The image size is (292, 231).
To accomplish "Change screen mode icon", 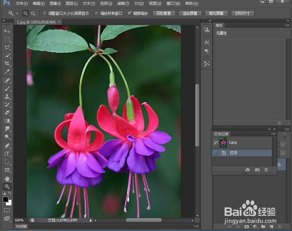I will coord(7,219).
